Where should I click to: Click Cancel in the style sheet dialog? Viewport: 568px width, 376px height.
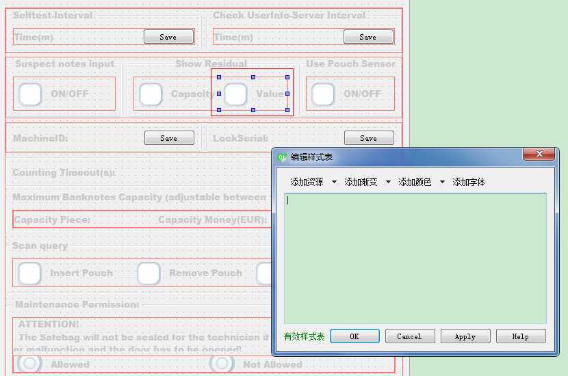coord(410,336)
